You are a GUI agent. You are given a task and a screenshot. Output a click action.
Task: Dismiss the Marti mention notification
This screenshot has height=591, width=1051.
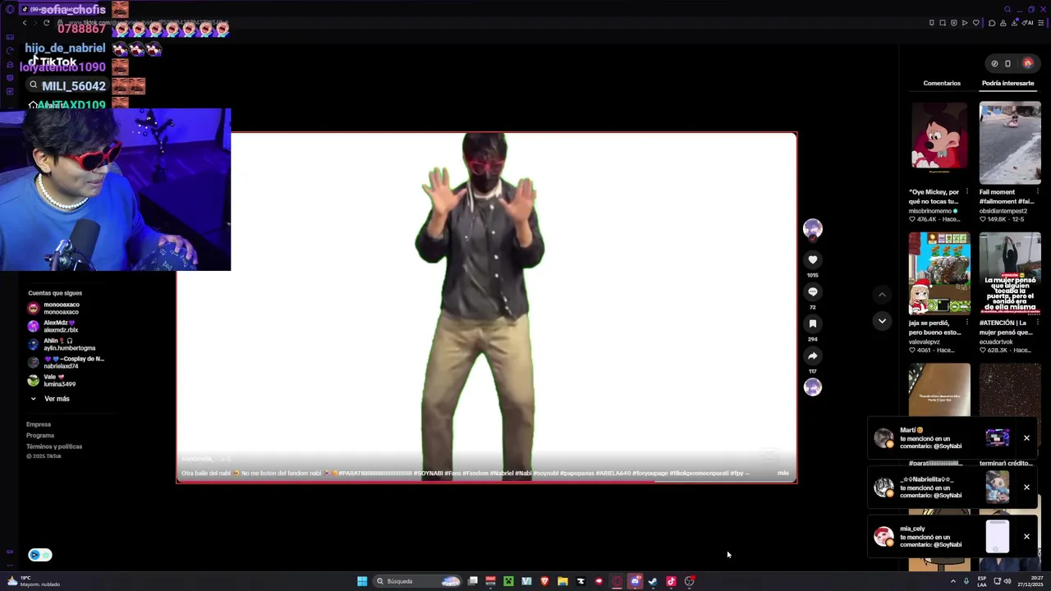1026,438
